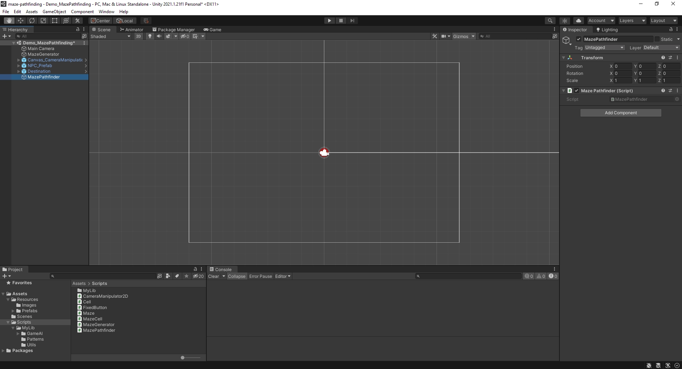Viewport: 682px width, 369px height.
Task: Select the Rotate tool
Action: (32, 21)
